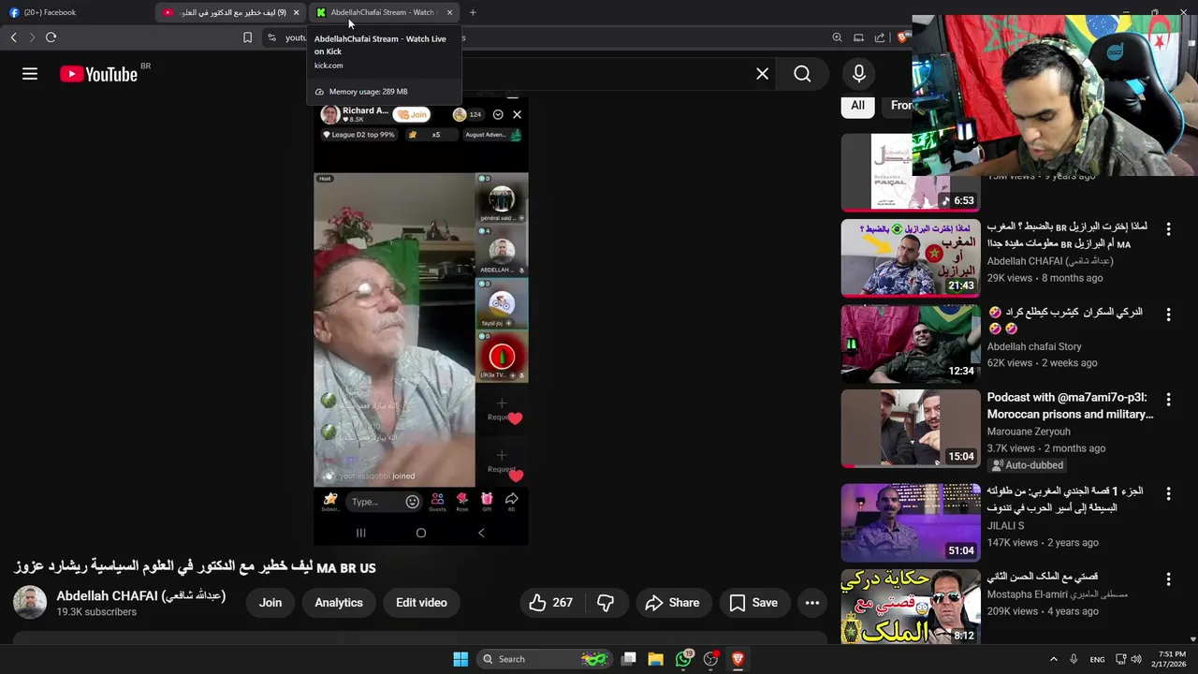Image resolution: width=1198 pixels, height=674 pixels.
Task: Click the Brave Shields lion icon
Action: pyautogui.click(x=902, y=37)
